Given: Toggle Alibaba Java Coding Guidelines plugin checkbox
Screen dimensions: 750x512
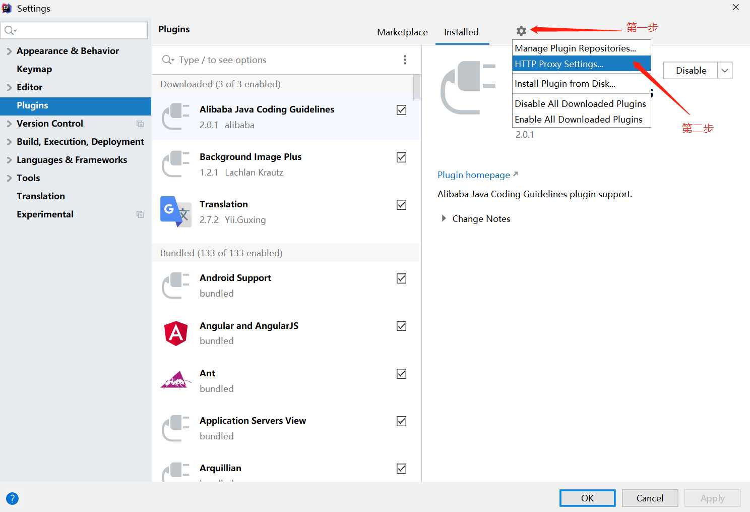Looking at the screenshot, I should [402, 110].
